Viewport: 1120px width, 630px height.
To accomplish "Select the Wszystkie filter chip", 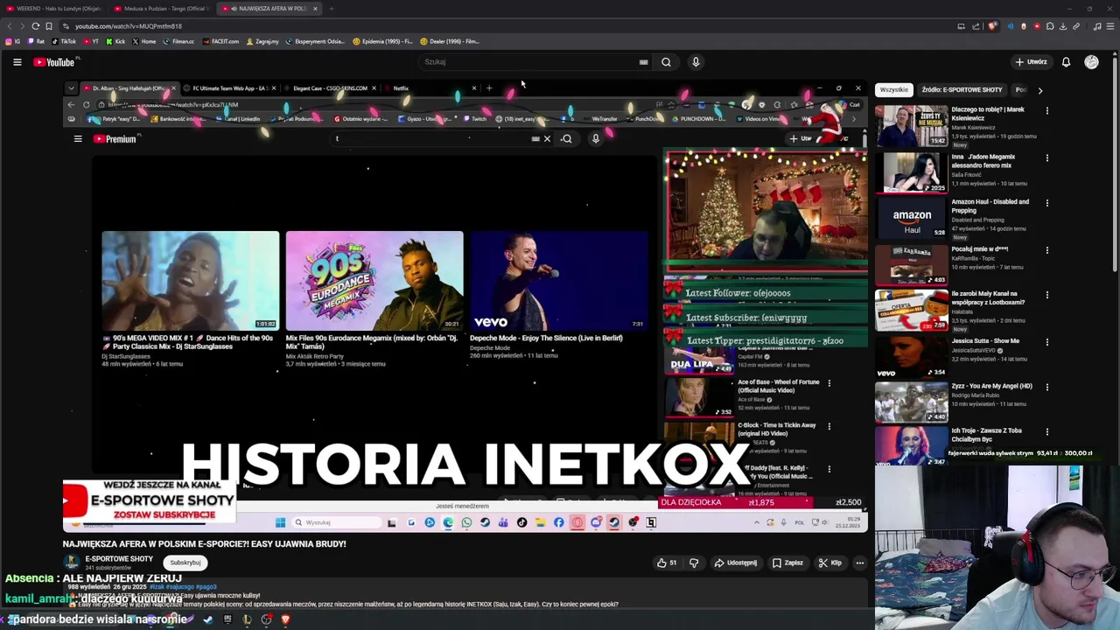I will (x=893, y=89).
